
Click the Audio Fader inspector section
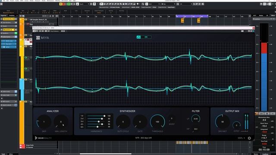(x=9, y=95)
